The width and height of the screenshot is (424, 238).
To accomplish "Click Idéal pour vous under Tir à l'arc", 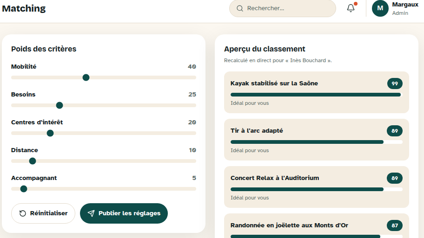I will coord(250,150).
